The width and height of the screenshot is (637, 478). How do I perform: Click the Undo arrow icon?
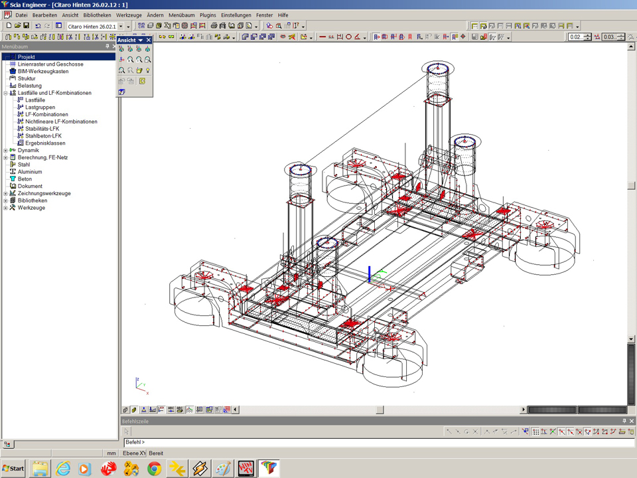click(38, 26)
